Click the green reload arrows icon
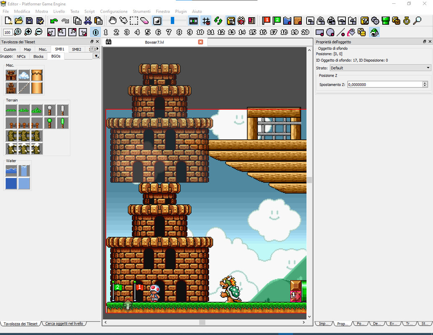This screenshot has height=335, width=433. click(x=218, y=21)
